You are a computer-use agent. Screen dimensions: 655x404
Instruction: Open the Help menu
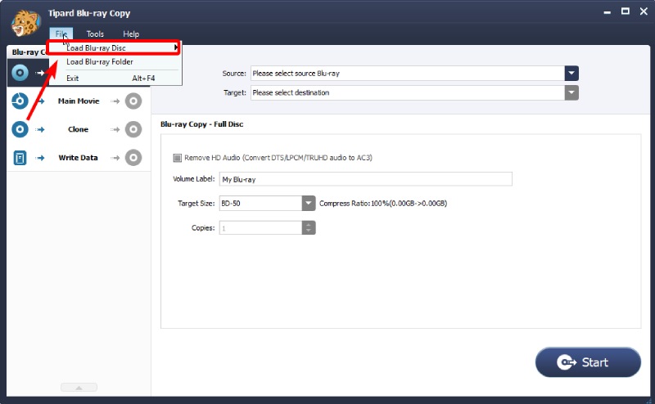click(131, 34)
